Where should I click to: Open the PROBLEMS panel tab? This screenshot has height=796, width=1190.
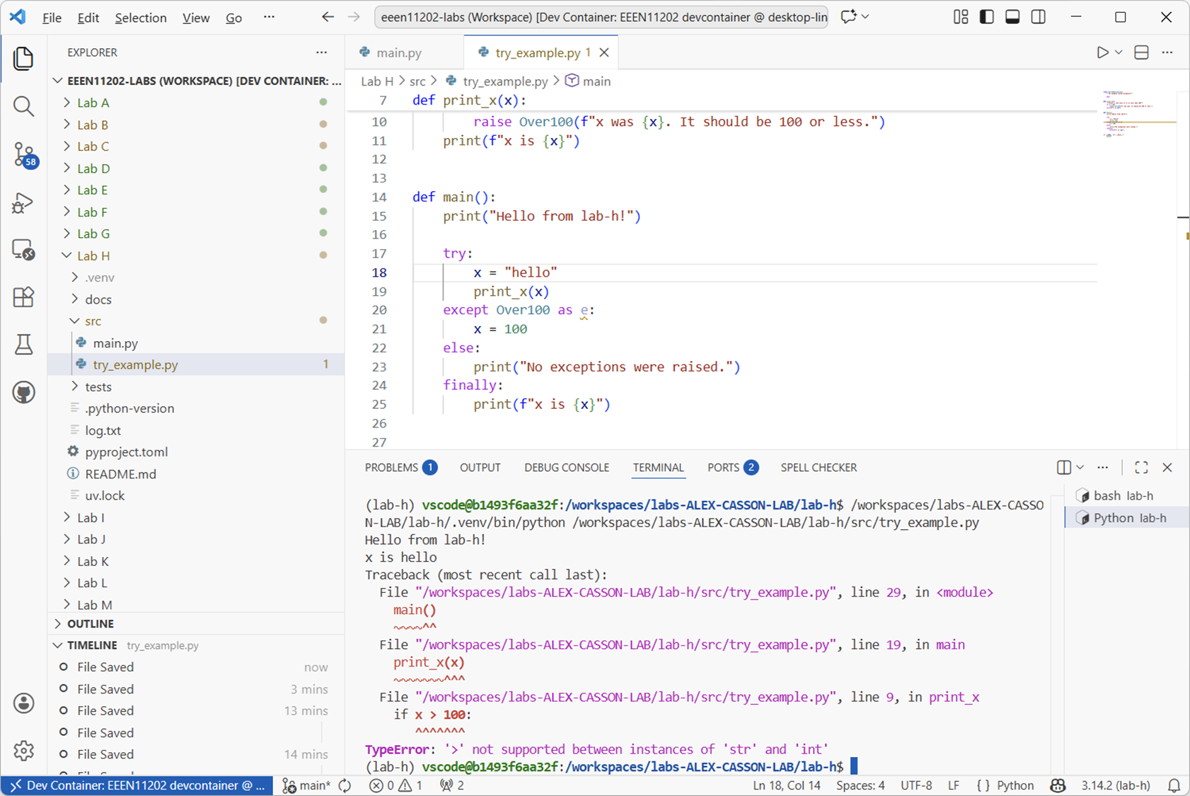click(391, 468)
